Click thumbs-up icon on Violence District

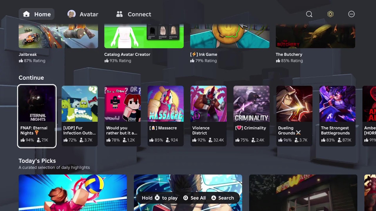(x=194, y=140)
